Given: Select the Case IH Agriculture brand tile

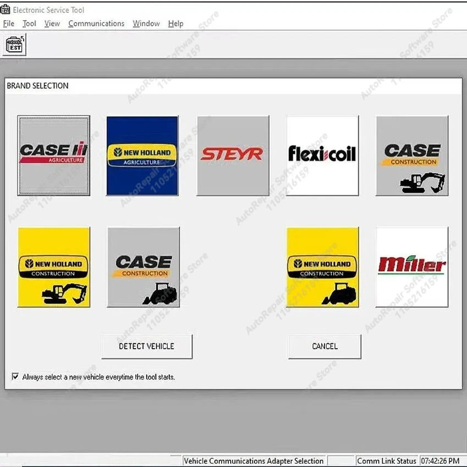Looking at the screenshot, I should (x=53, y=156).
